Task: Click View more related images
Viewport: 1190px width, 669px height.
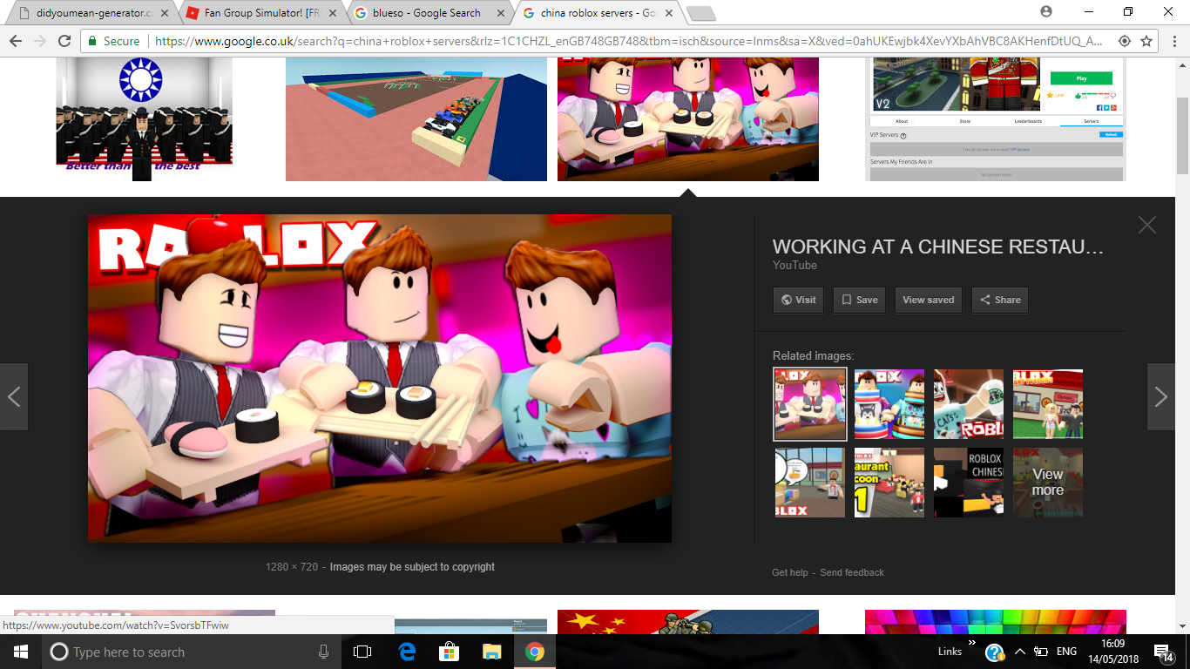Action: (1048, 483)
